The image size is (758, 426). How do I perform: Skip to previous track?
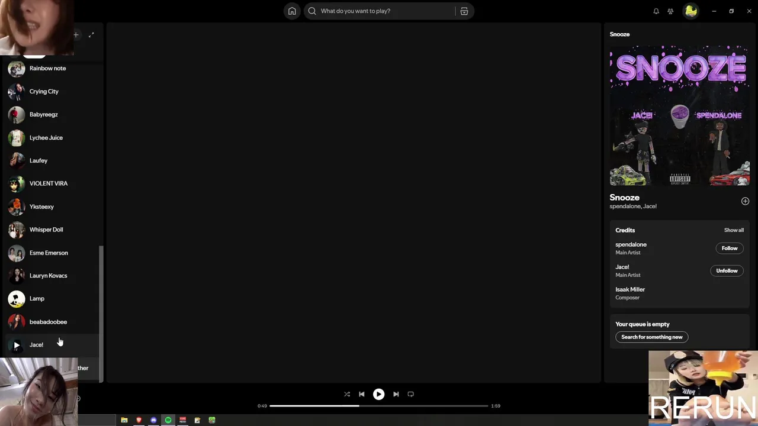coord(362,394)
